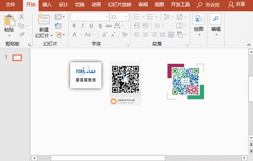Toggle Bold text formatting
Screen dimensions: 253x161
74,26
